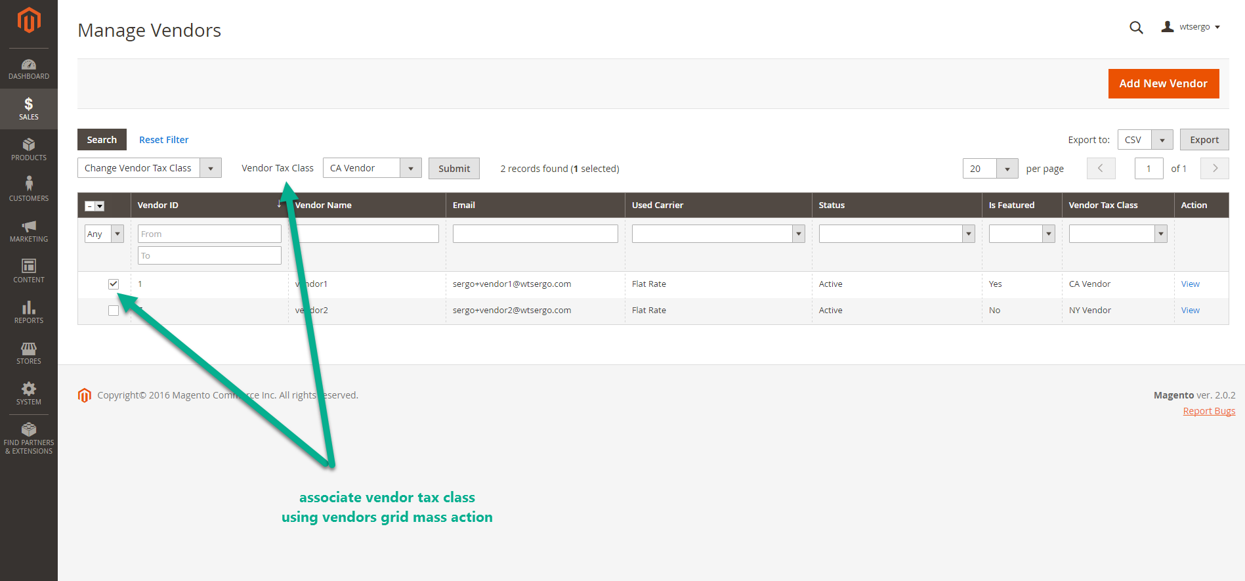The width and height of the screenshot is (1245, 581).
Task: Open the Marketing menu
Action: (29, 231)
